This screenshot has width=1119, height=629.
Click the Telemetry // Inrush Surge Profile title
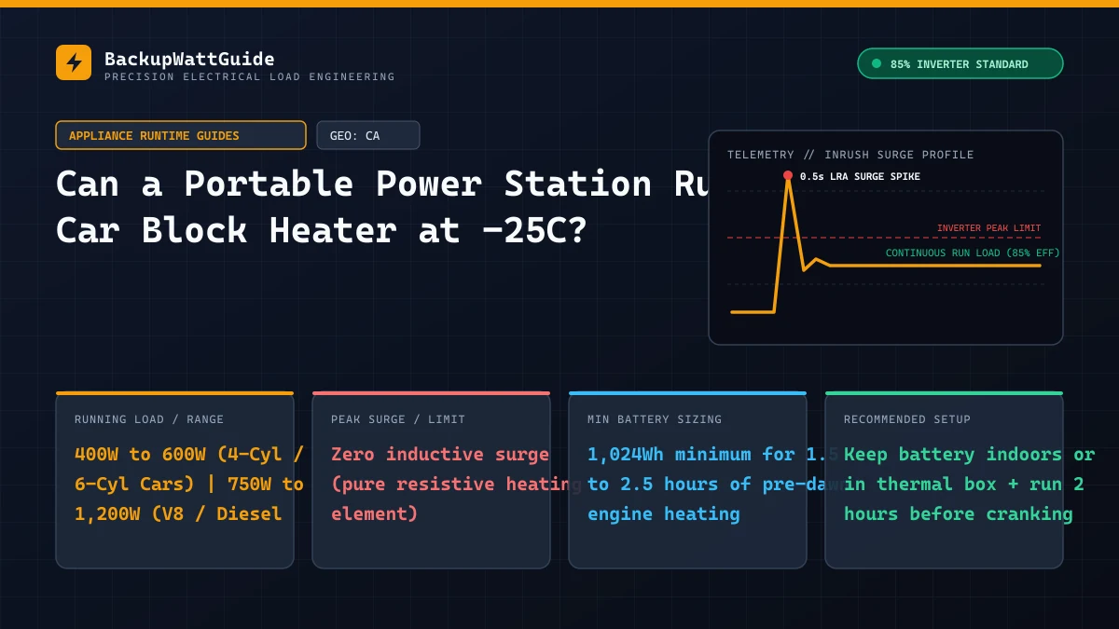(850, 155)
